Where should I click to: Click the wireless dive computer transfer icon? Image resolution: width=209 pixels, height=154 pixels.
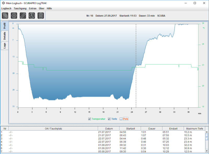tap(5, 16)
